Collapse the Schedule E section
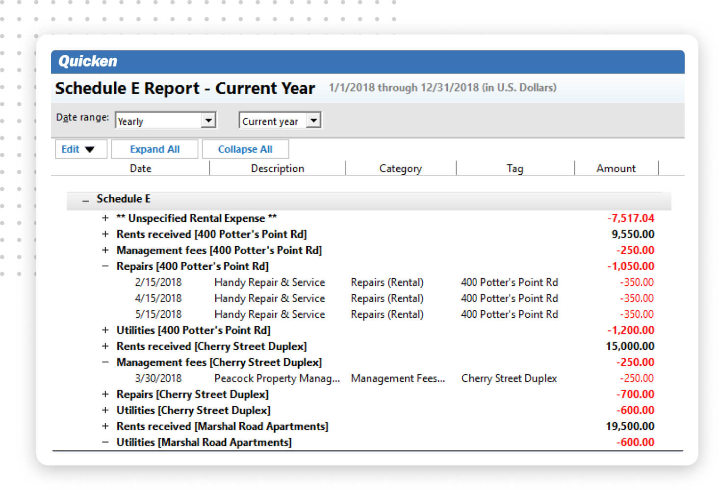719x490 pixels. pyautogui.click(x=86, y=200)
